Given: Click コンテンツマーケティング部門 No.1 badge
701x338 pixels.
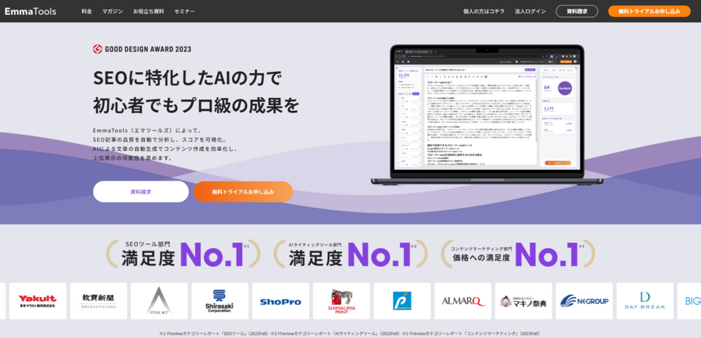Looking at the screenshot, I should pyautogui.click(x=518, y=255).
